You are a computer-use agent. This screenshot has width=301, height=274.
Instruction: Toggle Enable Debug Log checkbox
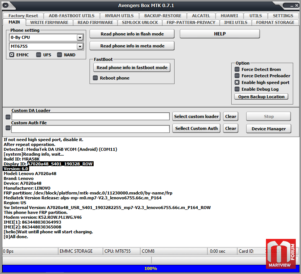pos(237,89)
